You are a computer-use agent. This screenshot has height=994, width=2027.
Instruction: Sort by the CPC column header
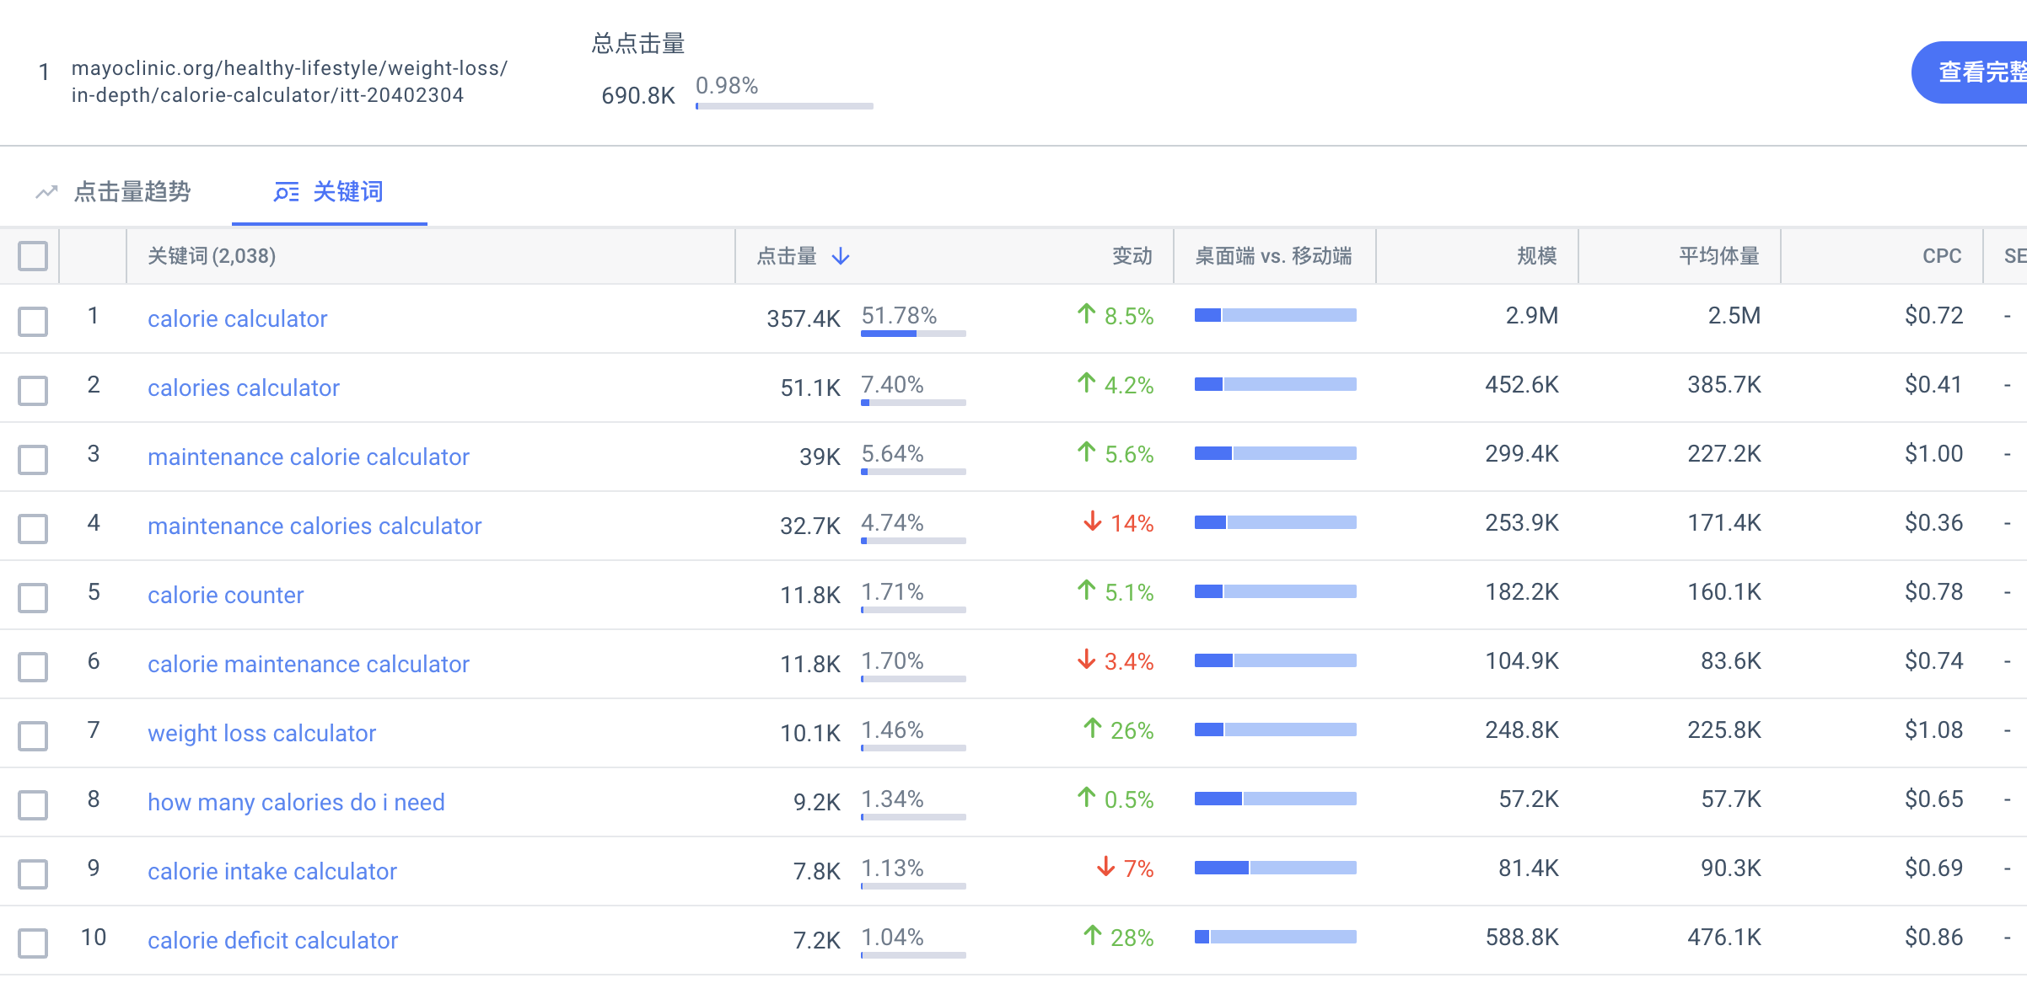point(1942,256)
